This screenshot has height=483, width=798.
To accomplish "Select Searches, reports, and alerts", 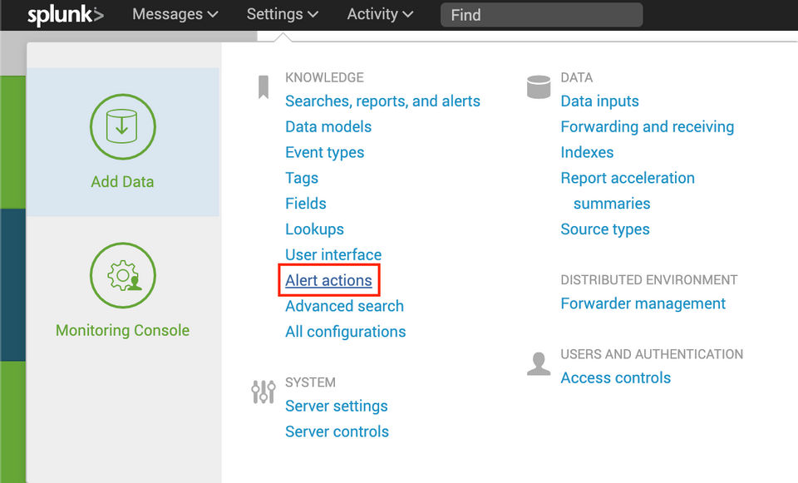I will [382, 101].
